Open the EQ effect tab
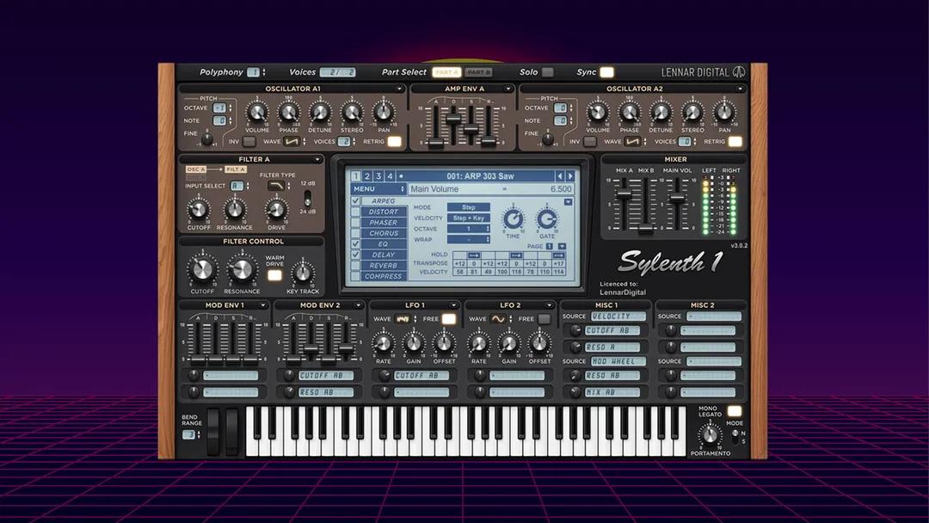929x523 pixels. coord(384,244)
